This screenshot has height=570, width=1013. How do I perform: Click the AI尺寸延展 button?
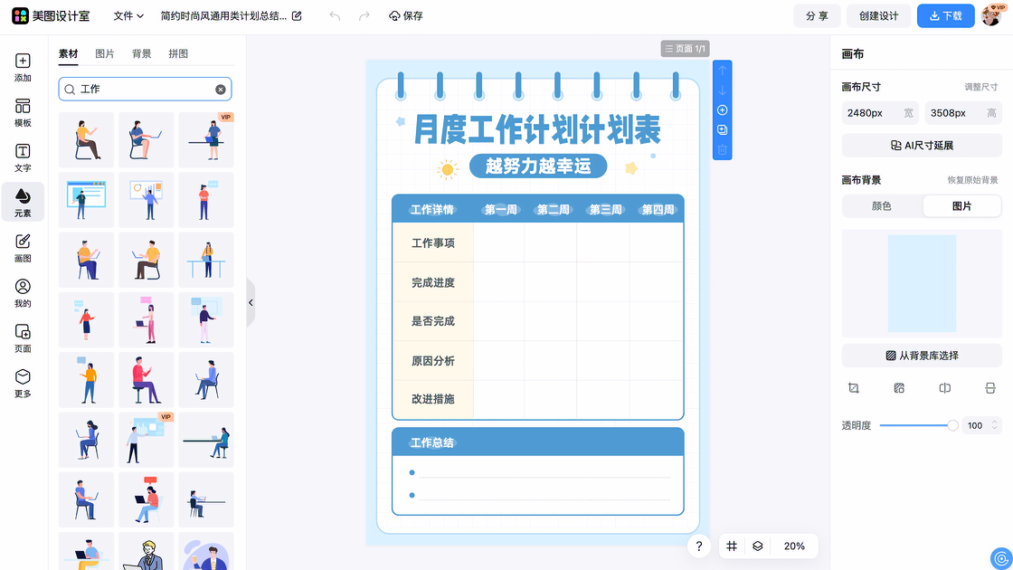922,146
